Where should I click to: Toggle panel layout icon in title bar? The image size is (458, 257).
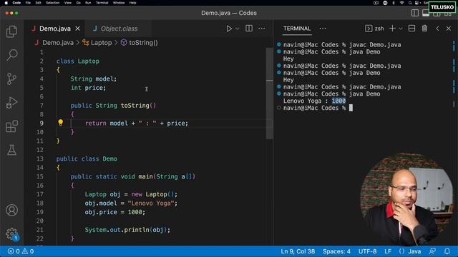point(426,14)
